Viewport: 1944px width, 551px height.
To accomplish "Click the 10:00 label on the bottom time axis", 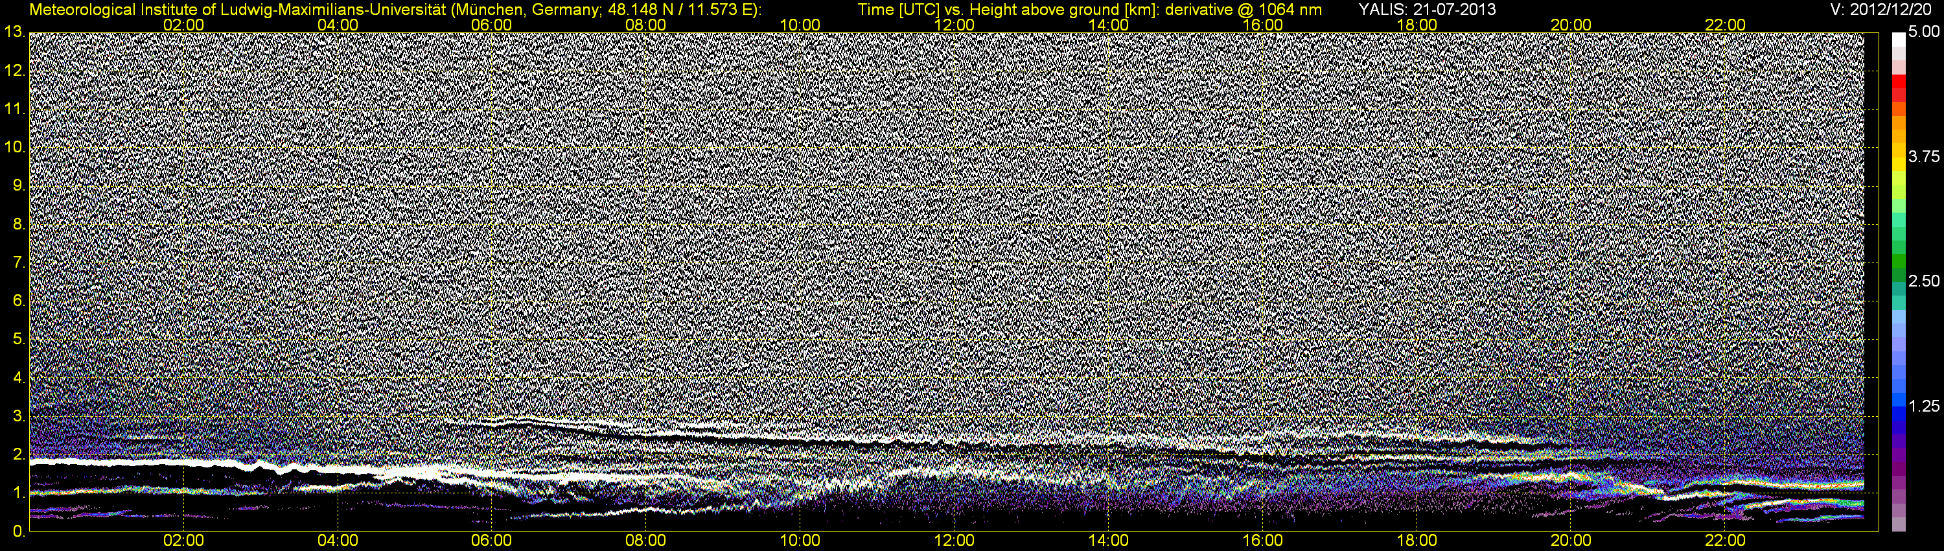I will 800,541.
